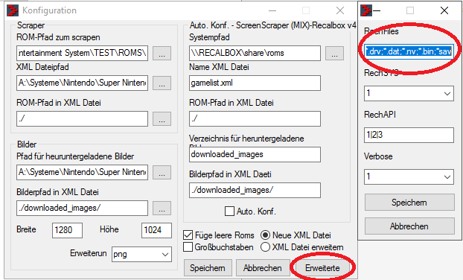This screenshot has width=463, height=280.
Task: Browse for the XML Dateipfad location
Action: pyautogui.click(x=162, y=83)
